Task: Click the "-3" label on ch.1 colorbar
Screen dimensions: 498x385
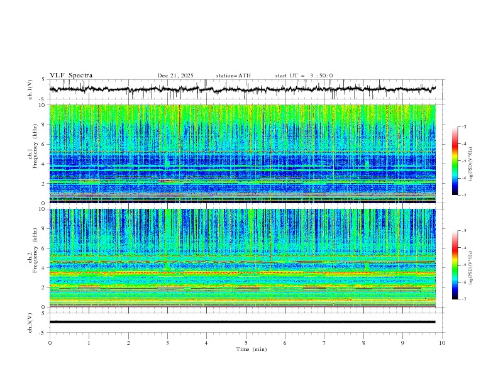Action: [464, 126]
